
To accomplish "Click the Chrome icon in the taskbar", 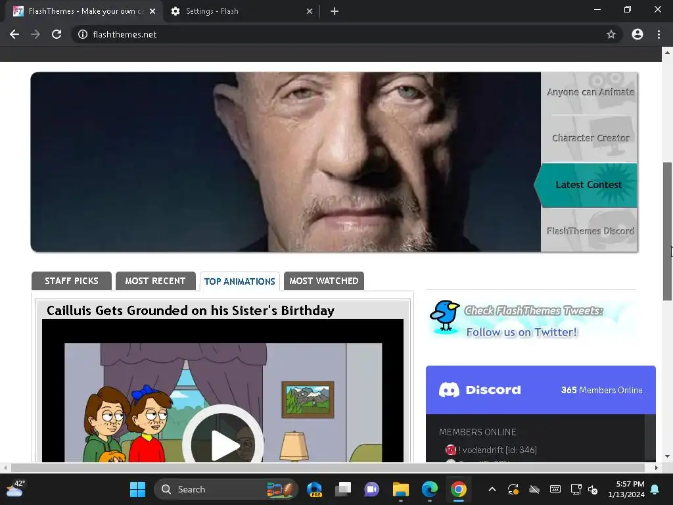I will point(458,489).
